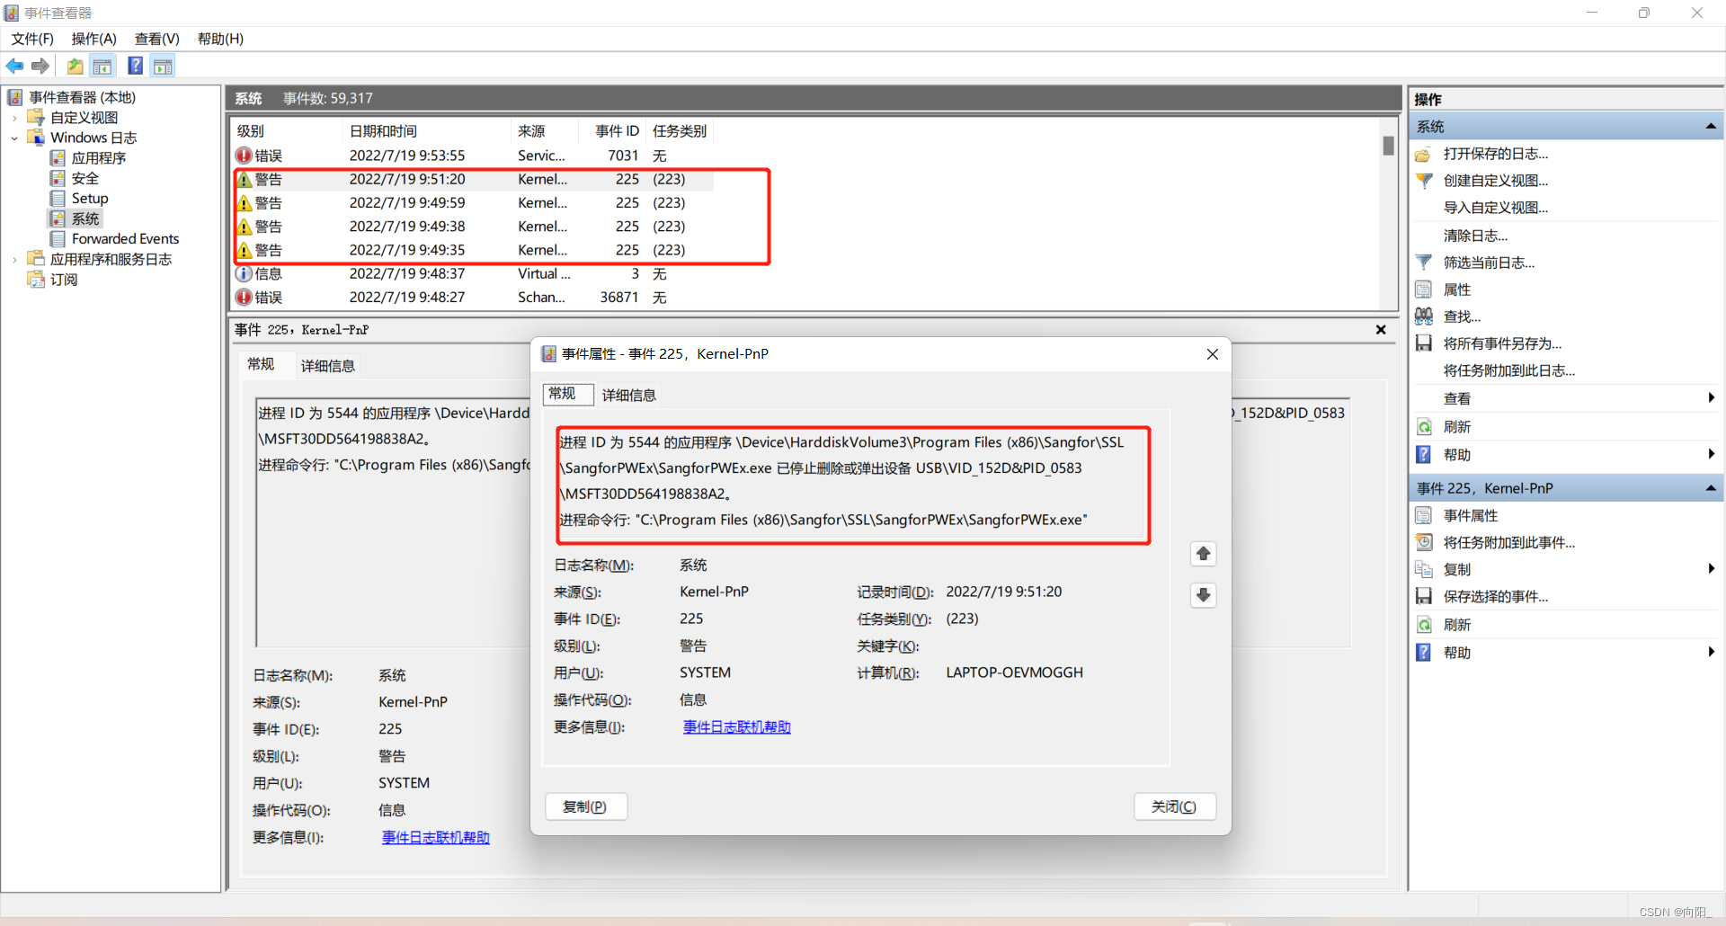Click the Show/Hide action pane toolbar icon
The width and height of the screenshot is (1726, 926).
pyautogui.click(x=163, y=66)
